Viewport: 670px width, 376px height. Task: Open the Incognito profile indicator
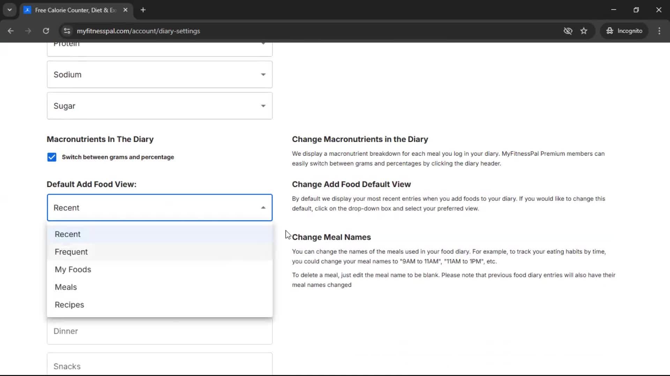point(624,31)
